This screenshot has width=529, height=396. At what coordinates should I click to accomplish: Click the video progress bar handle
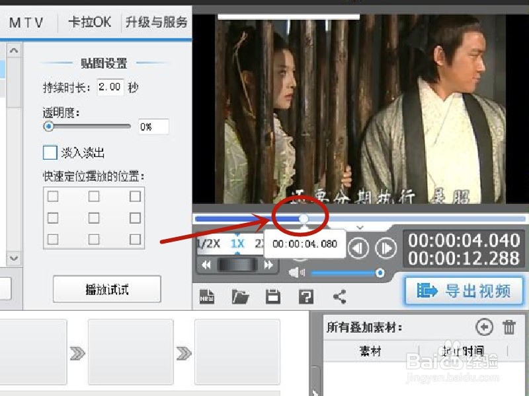[304, 218]
